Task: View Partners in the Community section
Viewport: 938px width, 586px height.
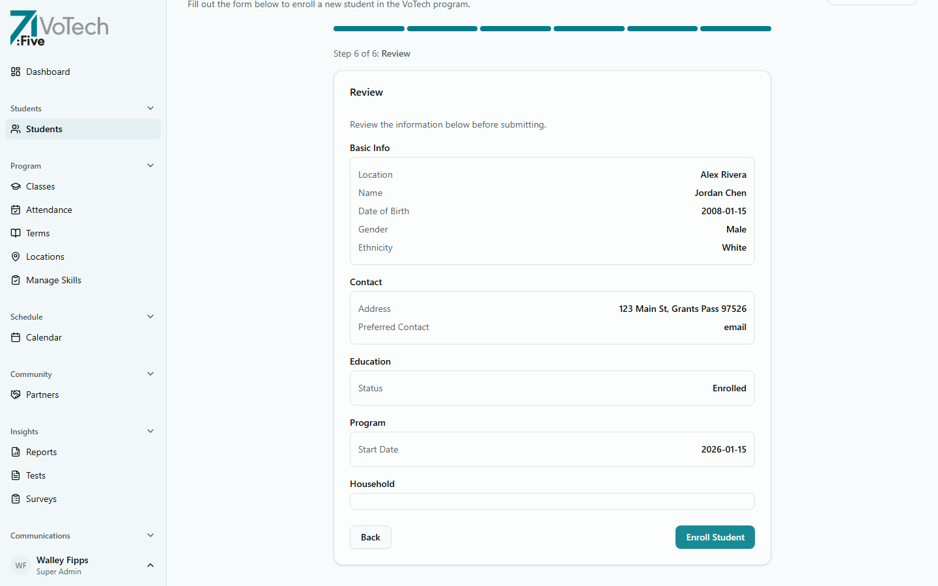Action: coord(41,395)
